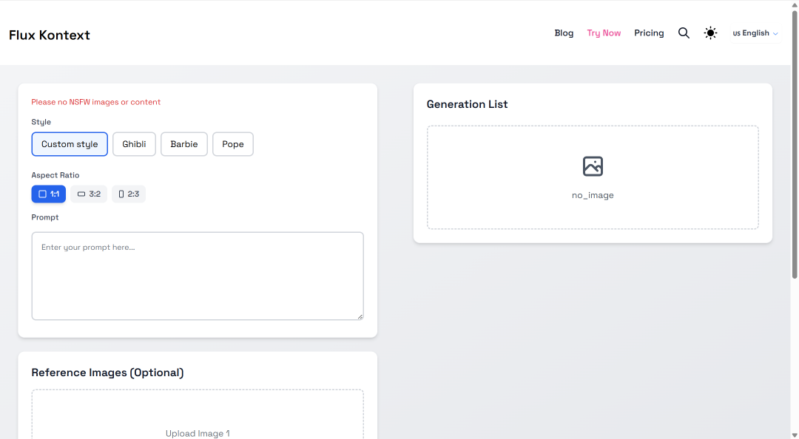Click the Flux Kontext logo
This screenshot has width=799, height=439.
coord(50,35)
